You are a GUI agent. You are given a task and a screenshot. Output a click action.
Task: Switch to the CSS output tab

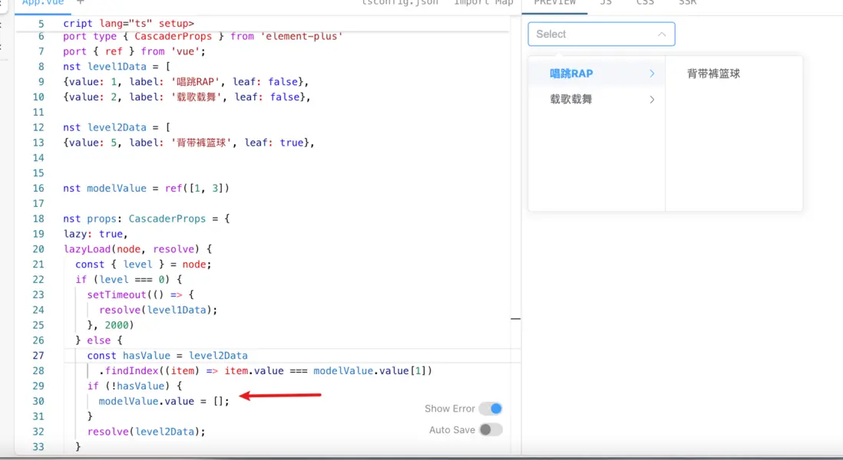[645, 3]
